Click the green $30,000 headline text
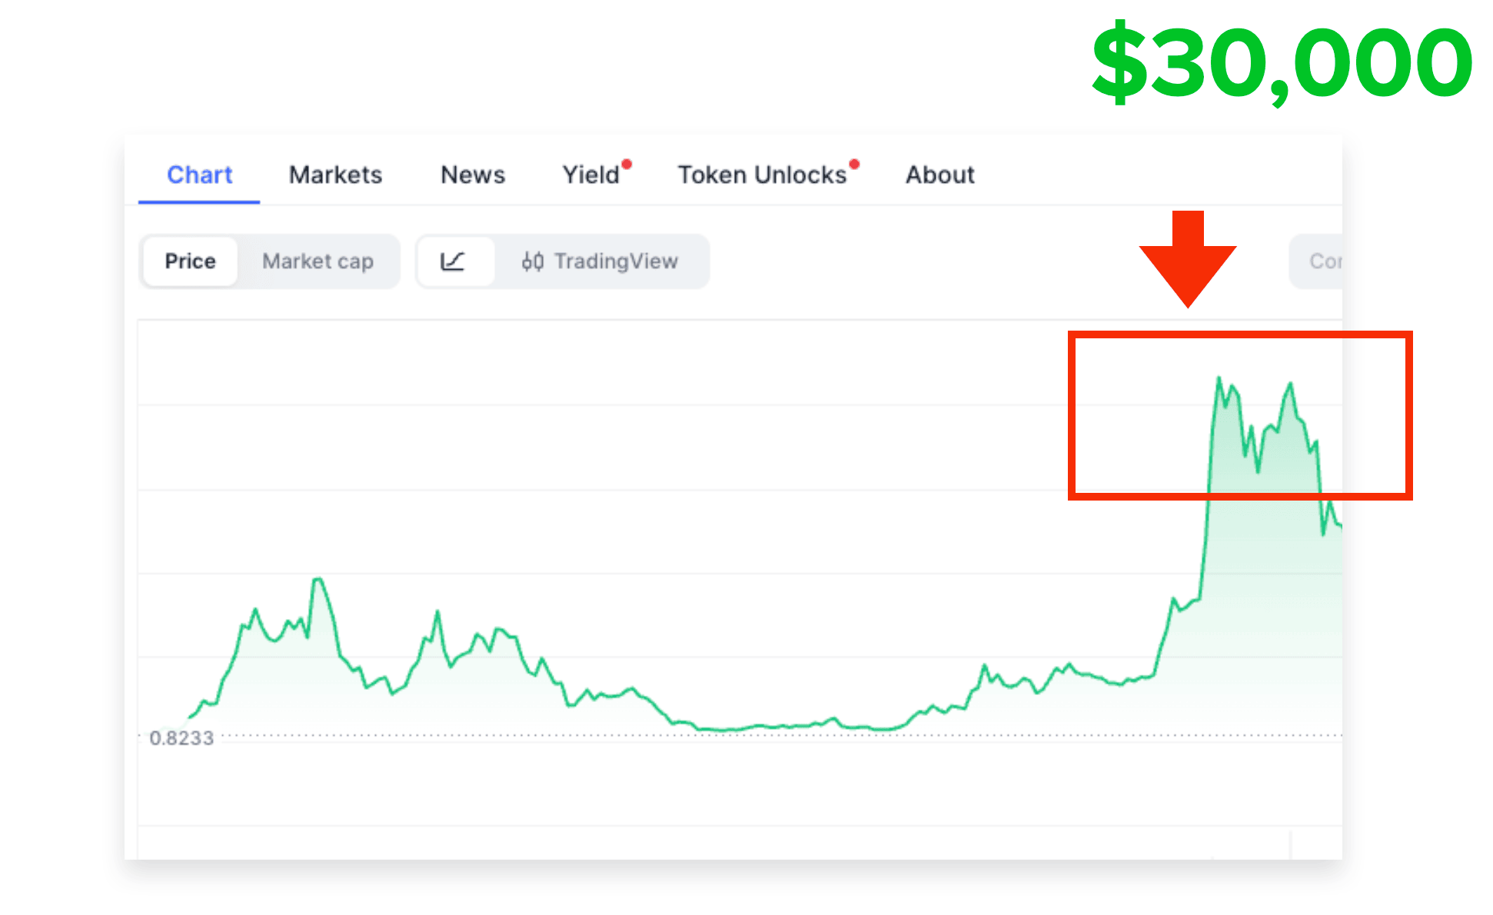 click(x=1282, y=63)
